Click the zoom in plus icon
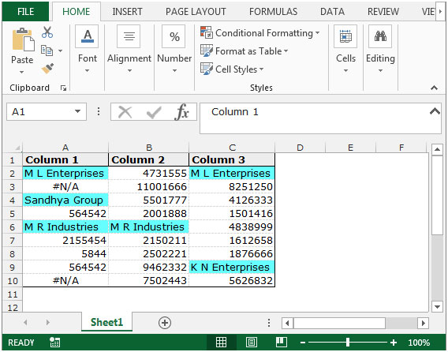 [x=394, y=343]
